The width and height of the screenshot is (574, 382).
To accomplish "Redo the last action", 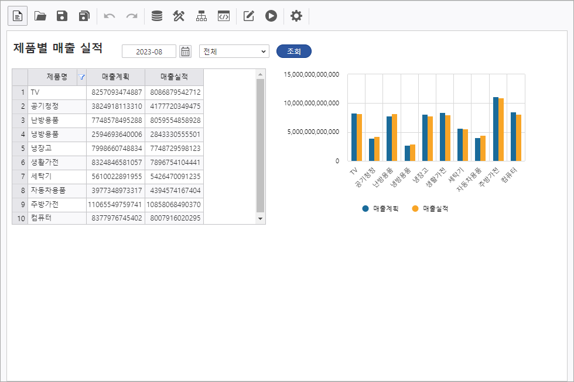I will [132, 16].
